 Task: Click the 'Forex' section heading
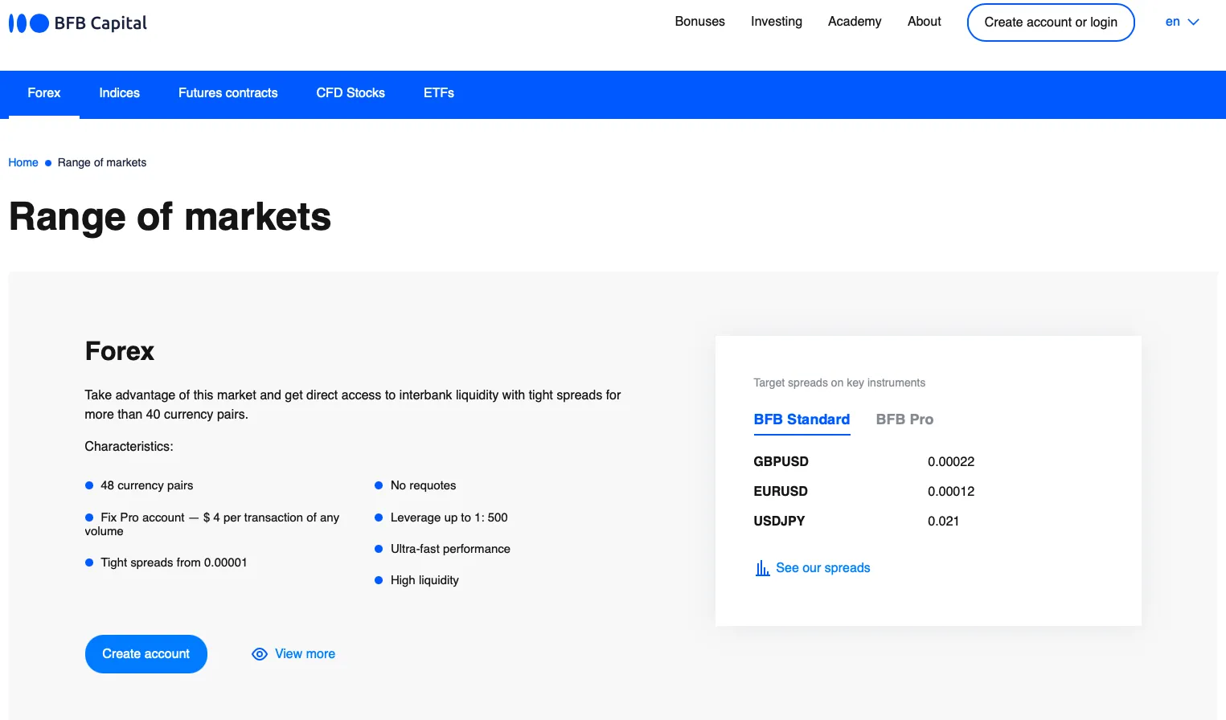click(120, 351)
